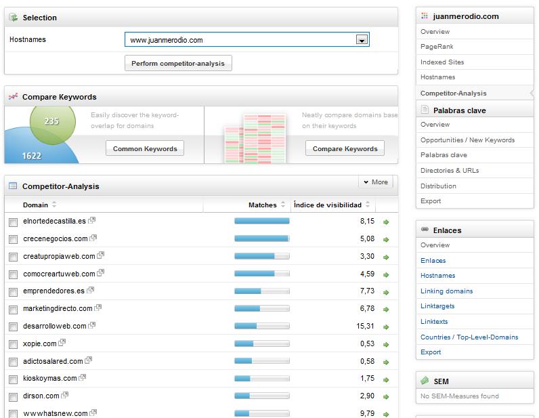Open desarrolloweb.com external link icon

pyautogui.click(x=92, y=325)
